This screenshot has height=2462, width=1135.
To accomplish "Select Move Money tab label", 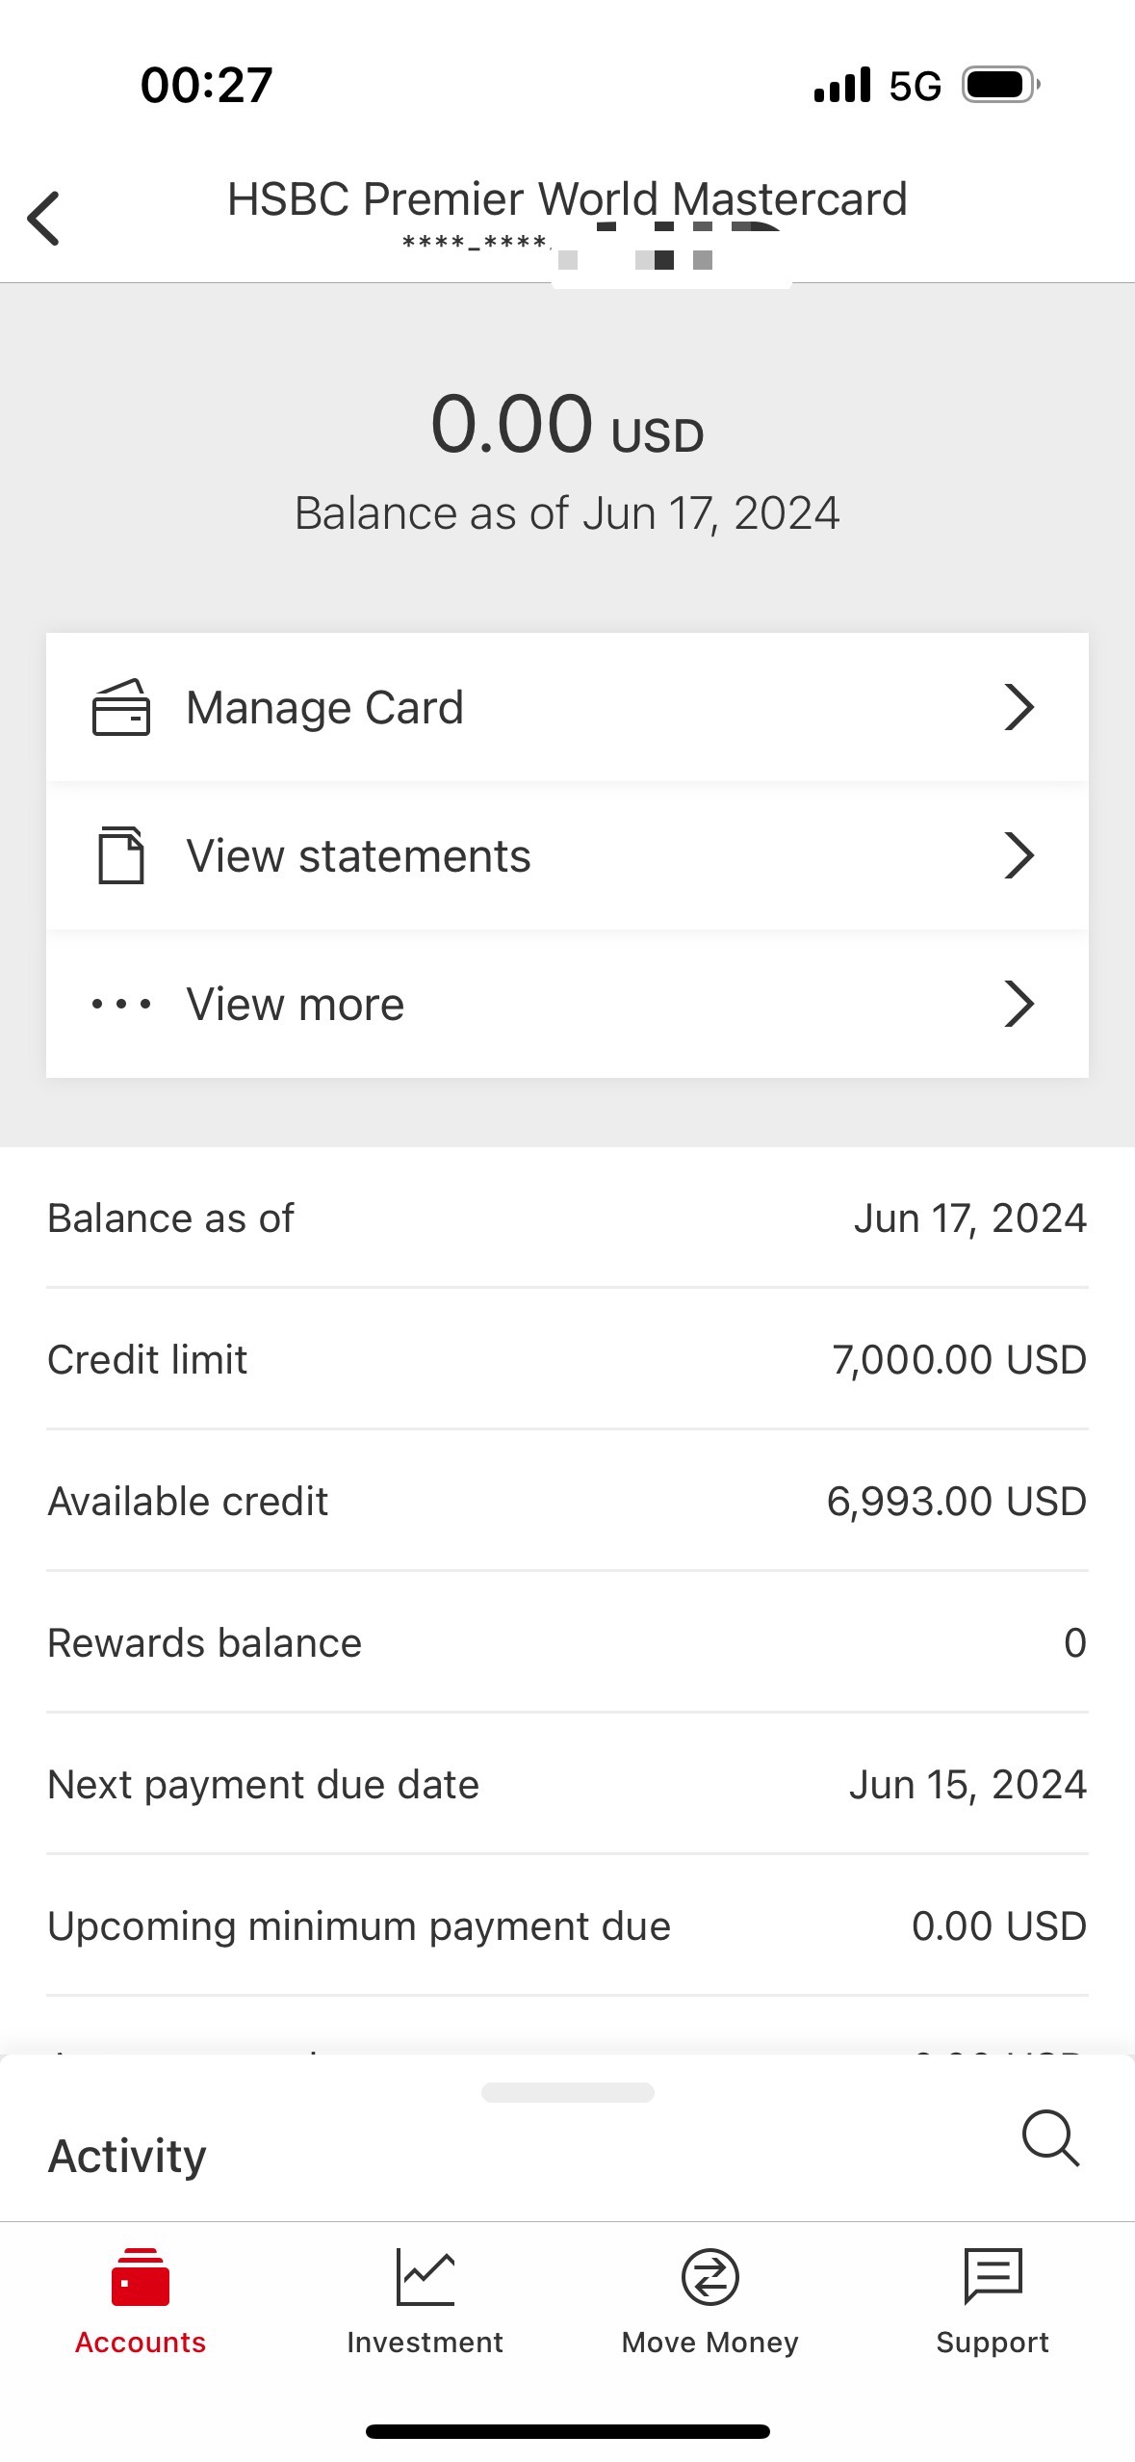I will (710, 2342).
